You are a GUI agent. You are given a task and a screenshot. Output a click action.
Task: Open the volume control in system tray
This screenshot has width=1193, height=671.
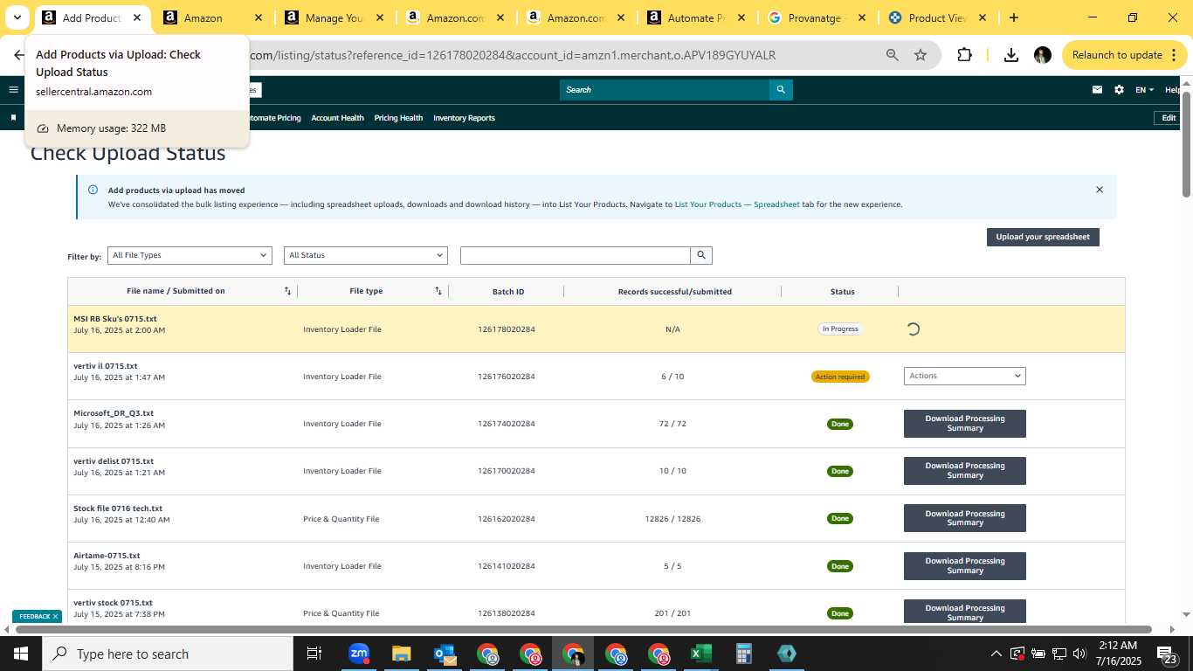[x=1079, y=654]
